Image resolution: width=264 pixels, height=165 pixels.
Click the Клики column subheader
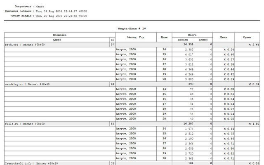203,40
